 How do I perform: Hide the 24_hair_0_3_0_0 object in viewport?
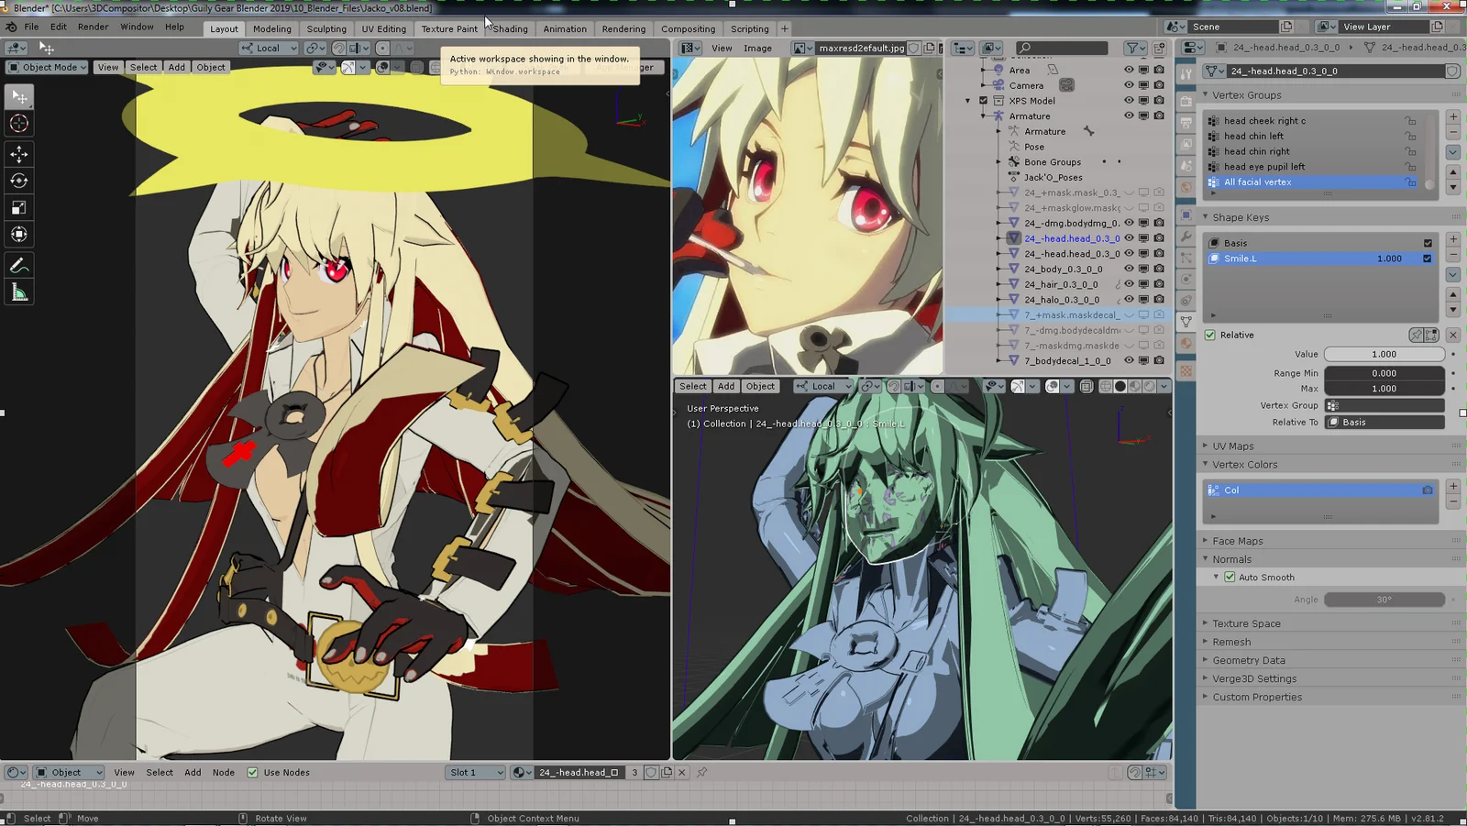[x=1130, y=284]
